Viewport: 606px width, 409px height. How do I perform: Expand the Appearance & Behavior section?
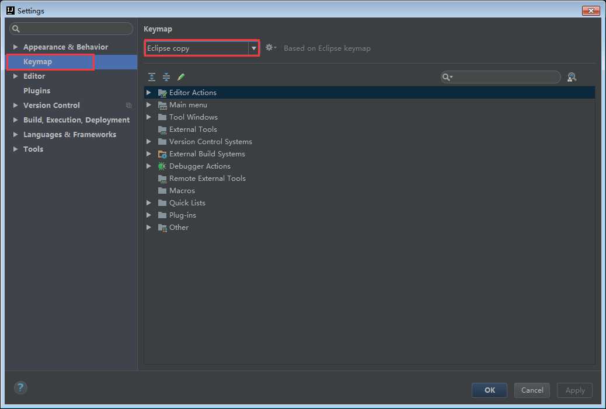click(15, 47)
